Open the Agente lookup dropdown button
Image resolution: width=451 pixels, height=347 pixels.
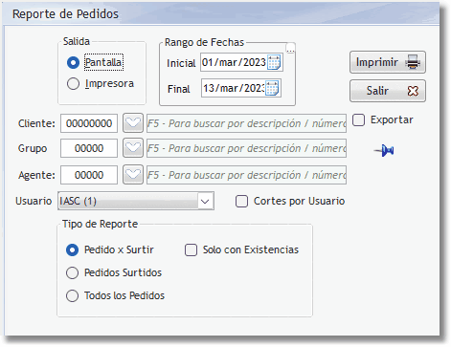tap(133, 175)
